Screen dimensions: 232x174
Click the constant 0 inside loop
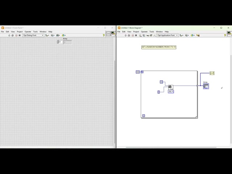[159, 92]
